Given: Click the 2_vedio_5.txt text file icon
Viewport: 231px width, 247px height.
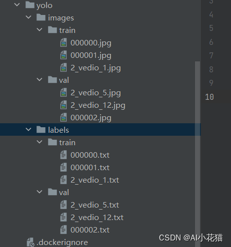Looking at the screenshot, I should 63,205.
